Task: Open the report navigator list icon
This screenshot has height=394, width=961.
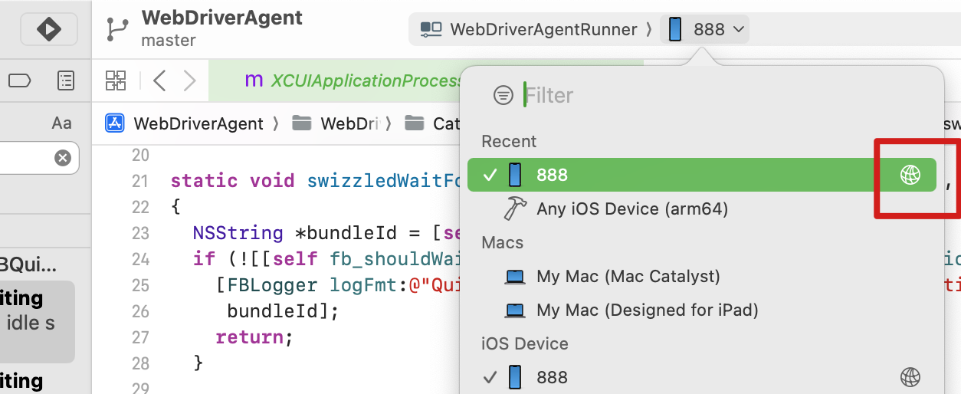Action: click(x=66, y=80)
